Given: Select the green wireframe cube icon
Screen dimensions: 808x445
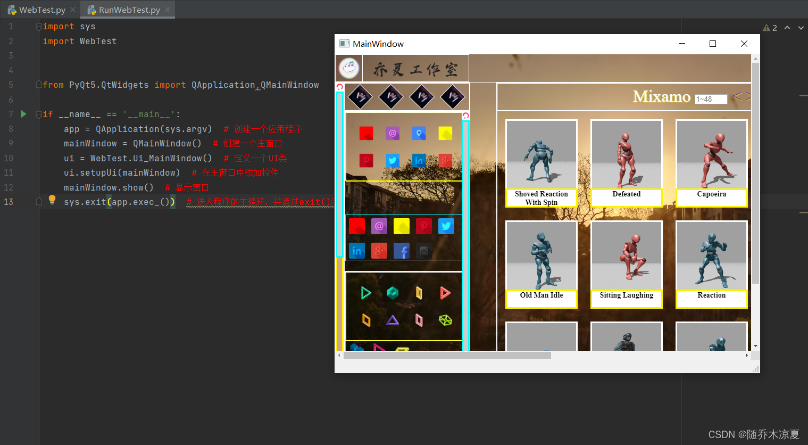Looking at the screenshot, I should click(x=446, y=320).
